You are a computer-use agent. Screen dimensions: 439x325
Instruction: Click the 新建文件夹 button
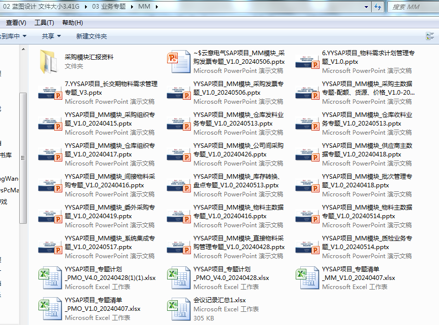coord(92,36)
